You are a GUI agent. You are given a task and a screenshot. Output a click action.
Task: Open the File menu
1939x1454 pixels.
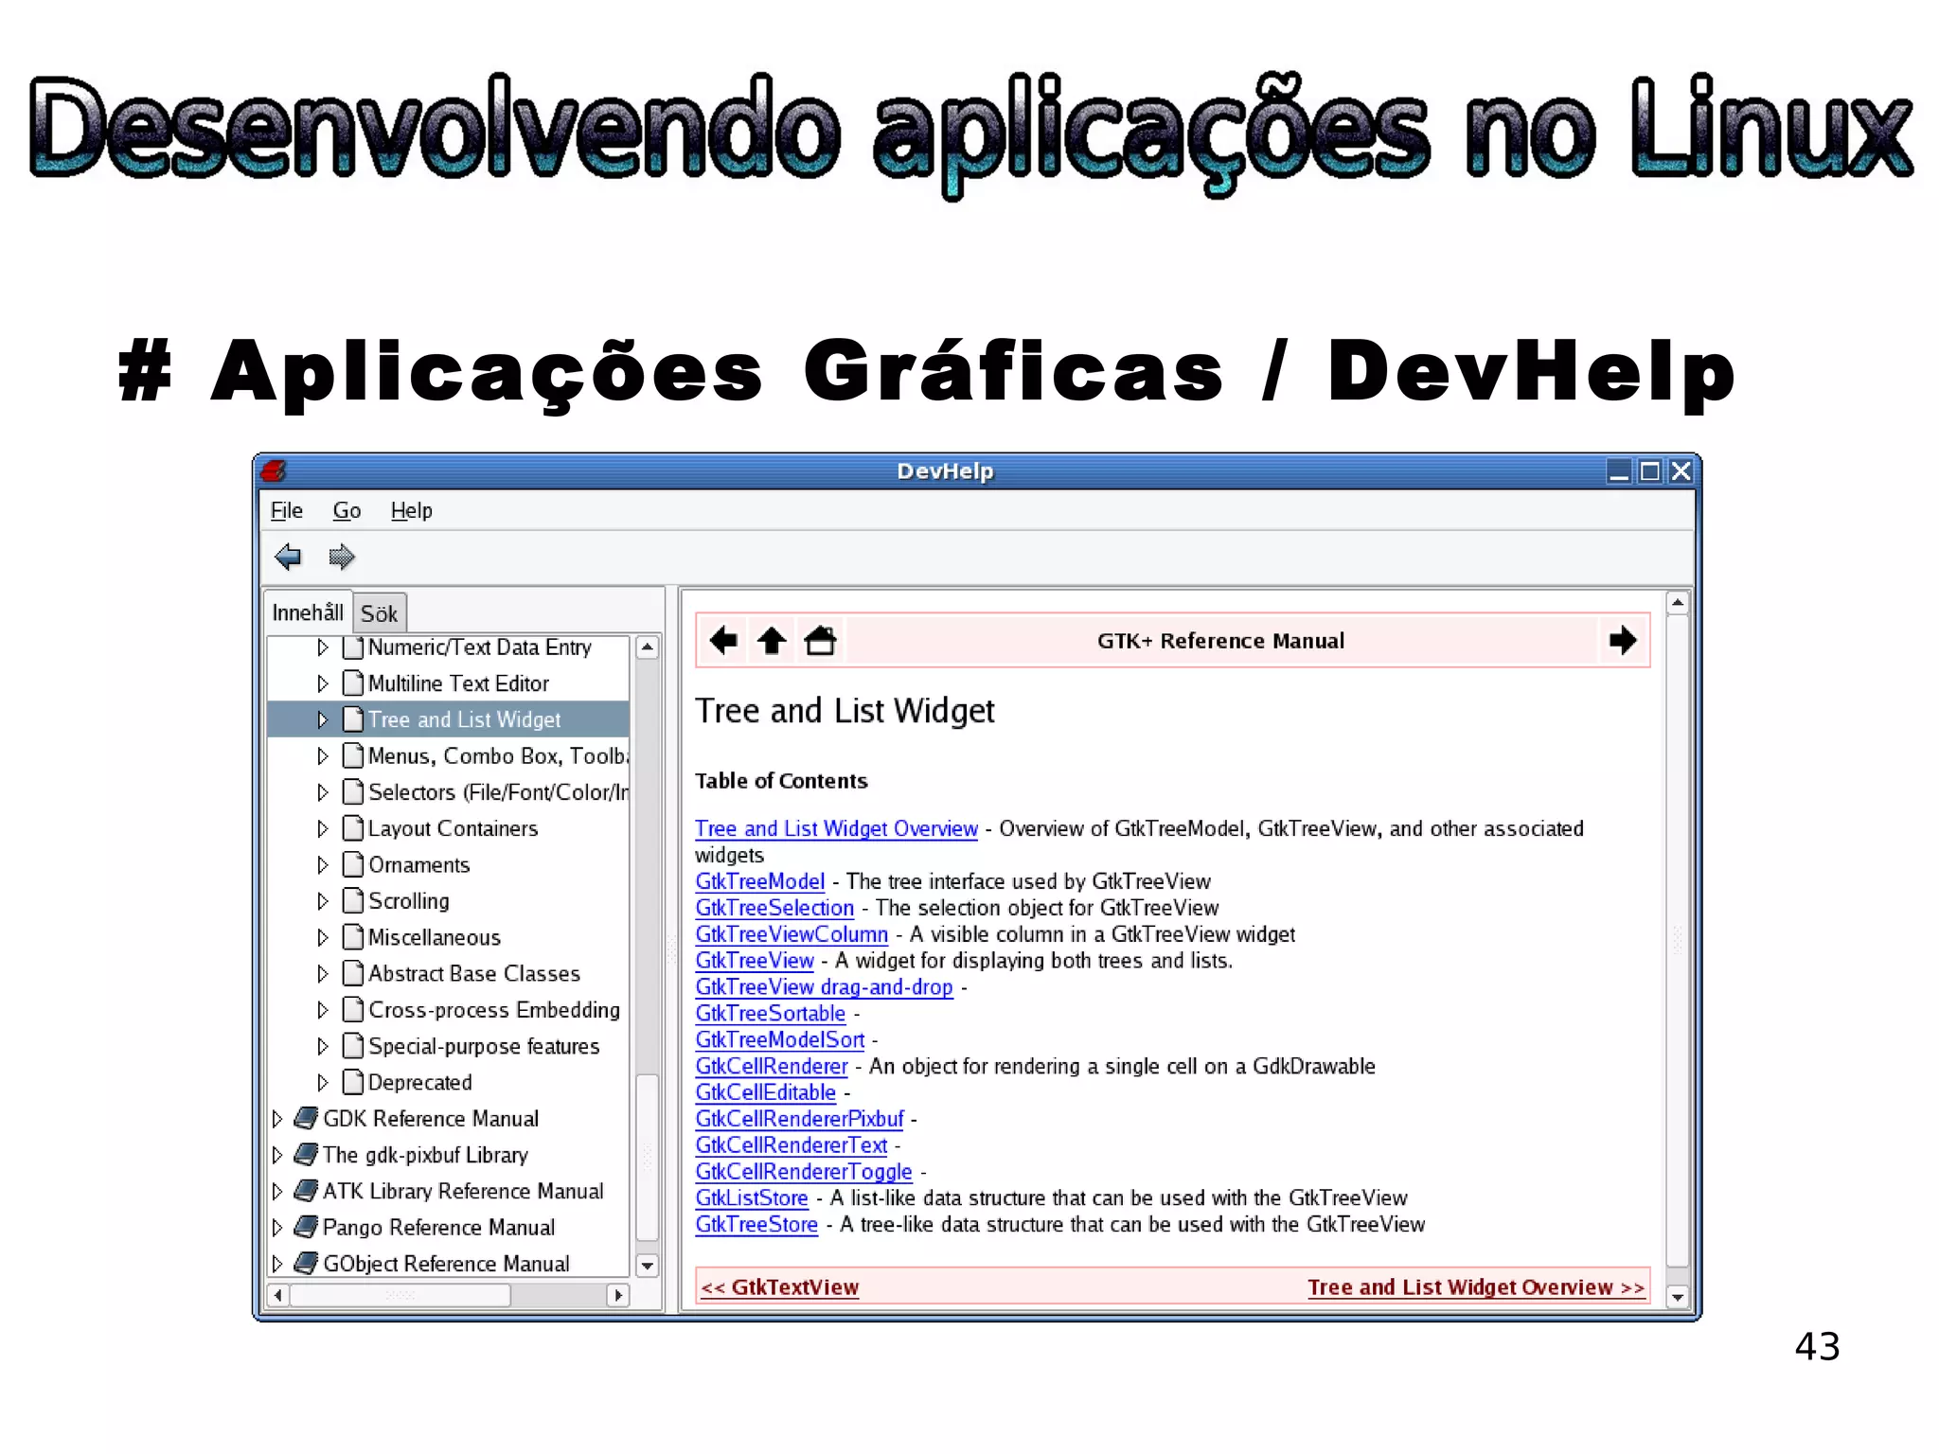[287, 510]
